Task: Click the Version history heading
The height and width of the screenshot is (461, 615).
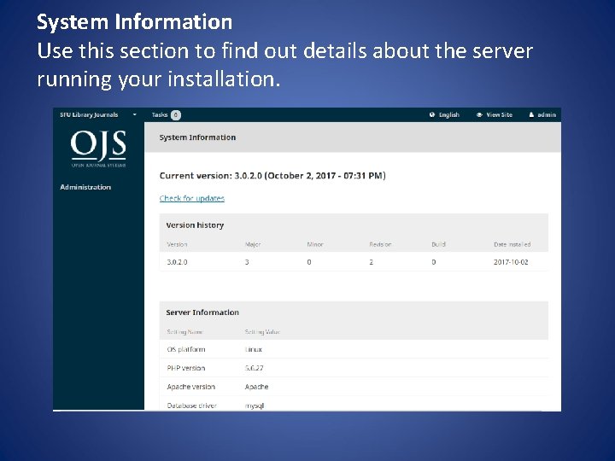Action: click(x=195, y=225)
